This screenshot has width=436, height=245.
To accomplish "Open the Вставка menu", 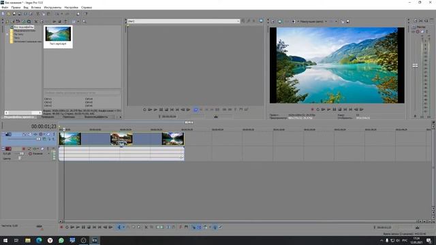I will (x=36, y=7).
